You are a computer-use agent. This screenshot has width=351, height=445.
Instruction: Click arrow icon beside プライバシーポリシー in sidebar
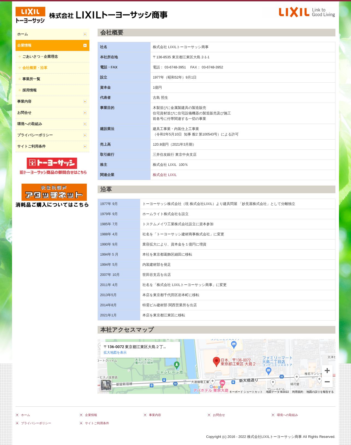pos(85,135)
